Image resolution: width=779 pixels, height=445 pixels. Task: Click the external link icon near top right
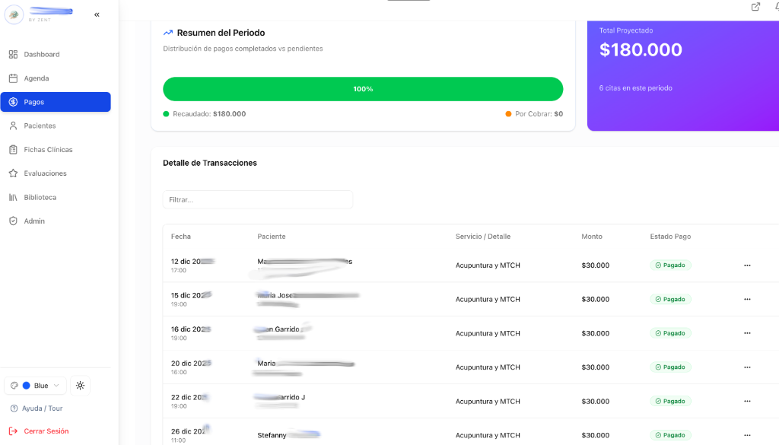coord(755,7)
